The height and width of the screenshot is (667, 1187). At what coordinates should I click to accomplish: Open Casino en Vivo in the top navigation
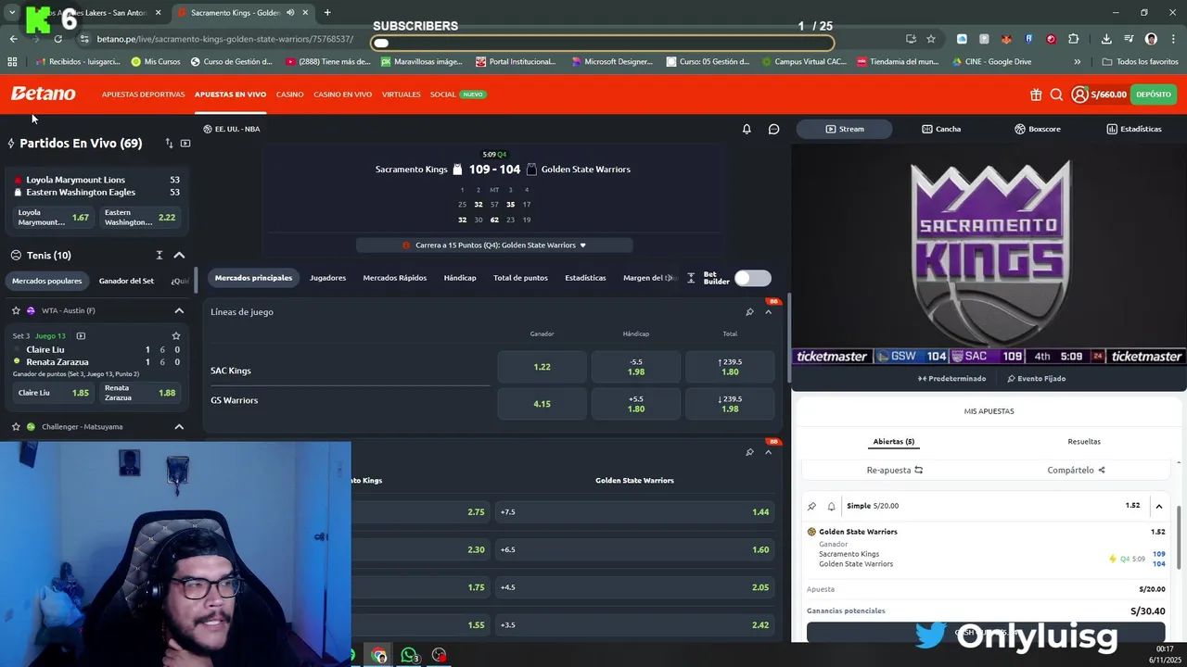pyautogui.click(x=342, y=94)
